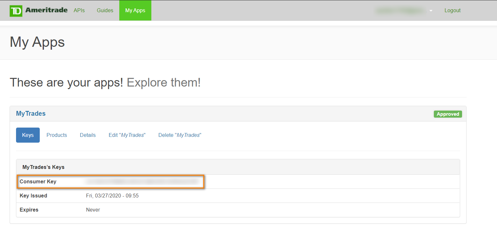Click the My Apps page title
Screen dimensions: 497x242
pos(37,42)
